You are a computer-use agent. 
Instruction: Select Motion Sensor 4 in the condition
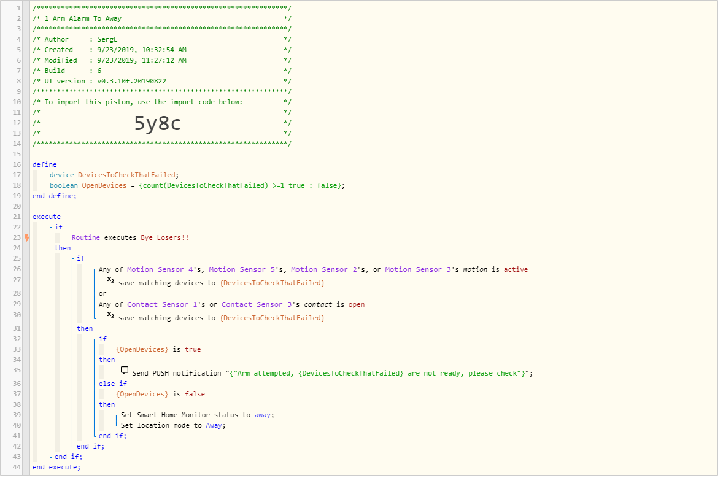(160, 269)
